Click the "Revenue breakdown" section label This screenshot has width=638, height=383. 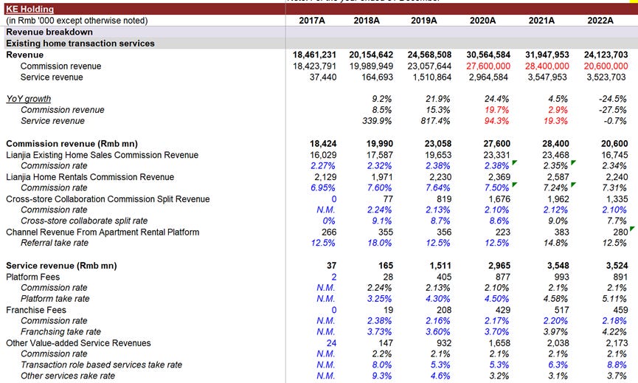click(49, 32)
